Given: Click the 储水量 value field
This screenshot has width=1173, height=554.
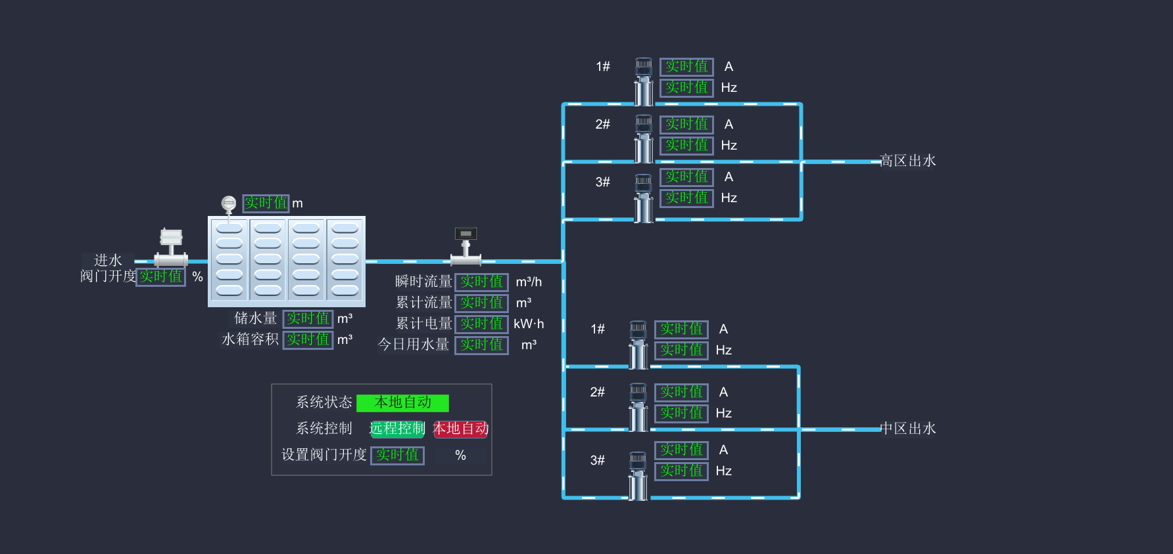Looking at the screenshot, I should [x=308, y=318].
